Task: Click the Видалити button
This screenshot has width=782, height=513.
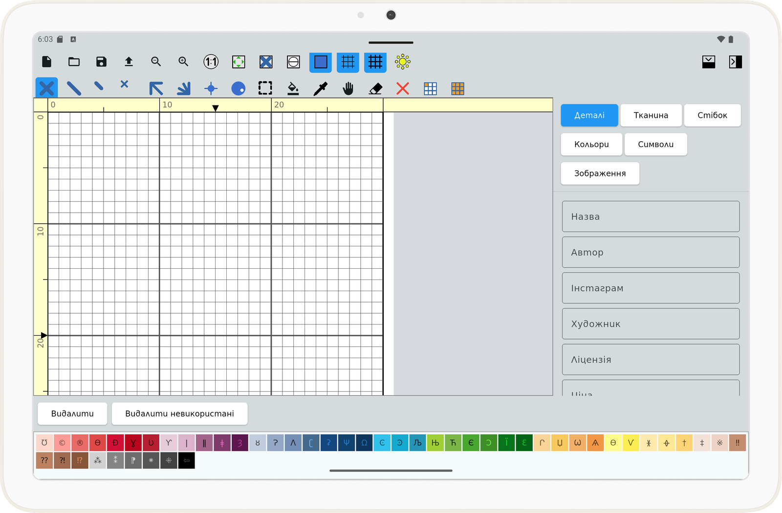Action: 73,414
